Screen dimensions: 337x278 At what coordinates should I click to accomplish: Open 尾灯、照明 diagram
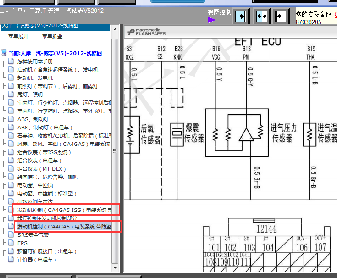pyautogui.click(x=30, y=95)
